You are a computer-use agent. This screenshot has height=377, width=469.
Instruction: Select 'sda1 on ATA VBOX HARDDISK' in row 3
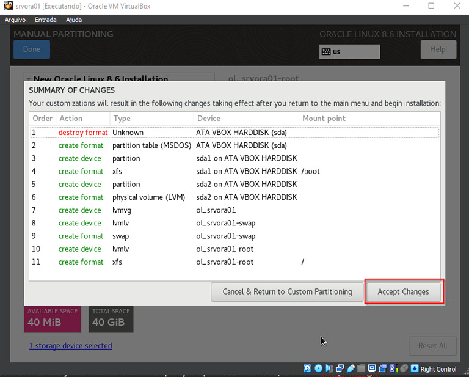pyautogui.click(x=247, y=159)
